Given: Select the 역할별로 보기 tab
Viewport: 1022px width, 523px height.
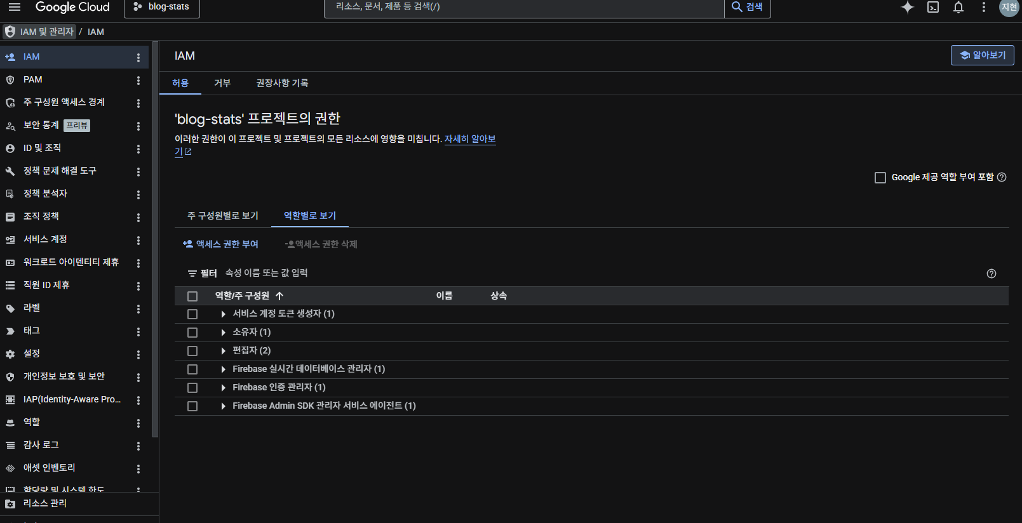Looking at the screenshot, I should coord(310,216).
